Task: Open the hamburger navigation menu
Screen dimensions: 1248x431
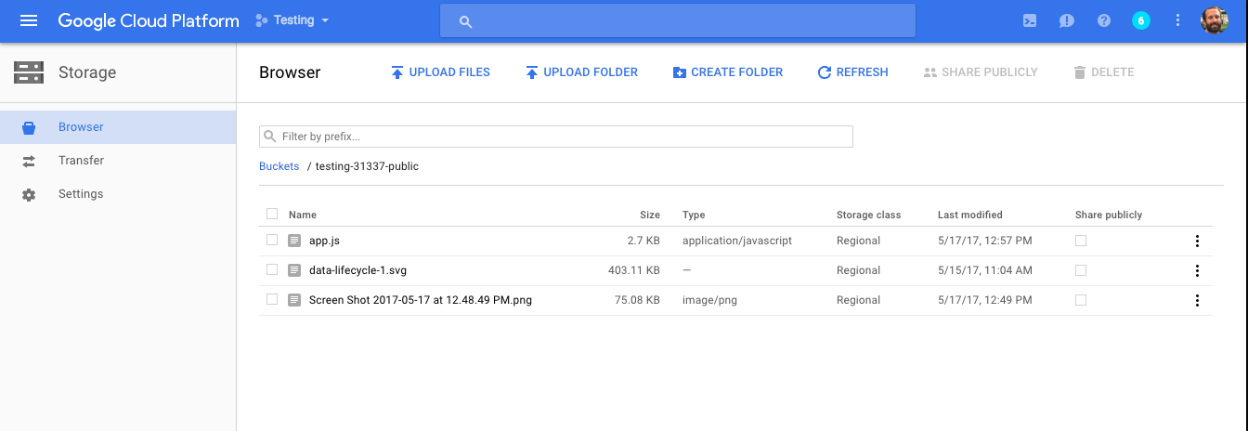Action: [x=29, y=20]
